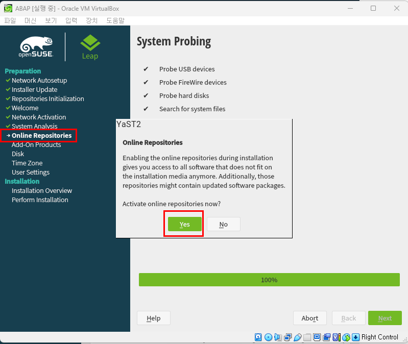Click the Abort button
This screenshot has height=344, width=408.
pos(310,318)
